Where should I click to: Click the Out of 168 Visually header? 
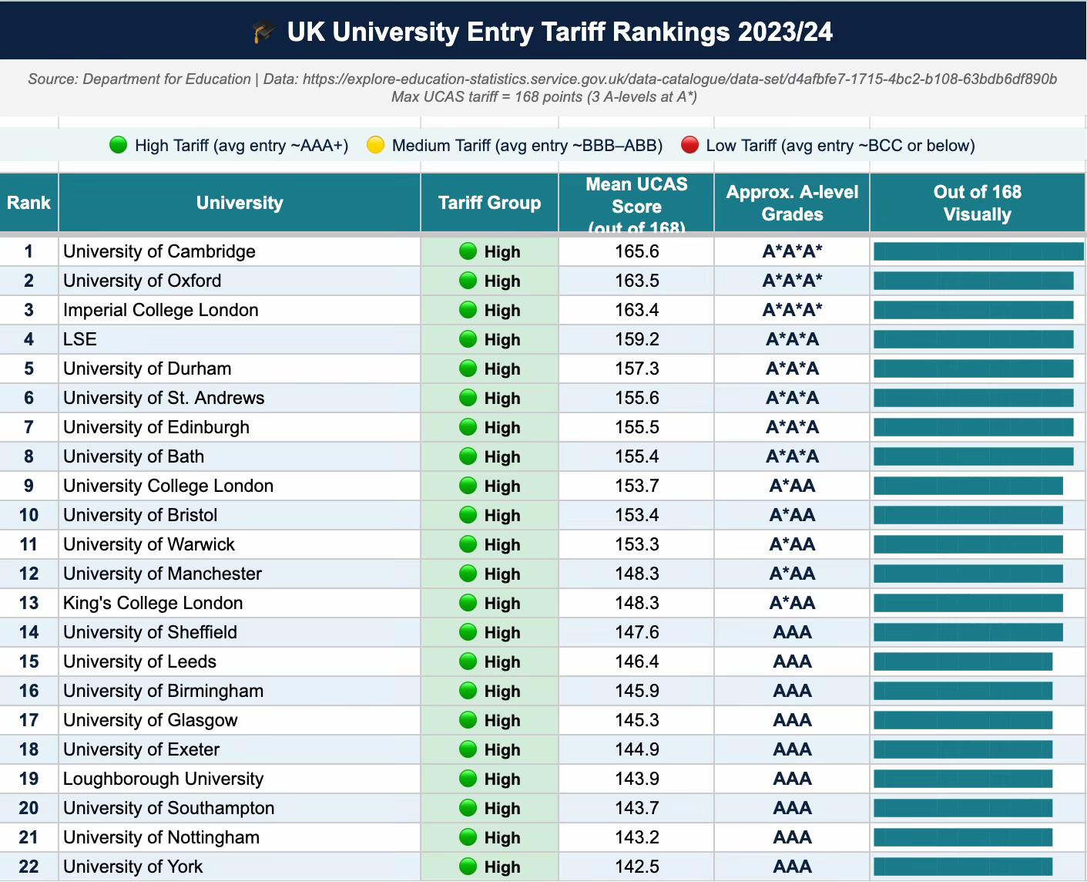(978, 203)
